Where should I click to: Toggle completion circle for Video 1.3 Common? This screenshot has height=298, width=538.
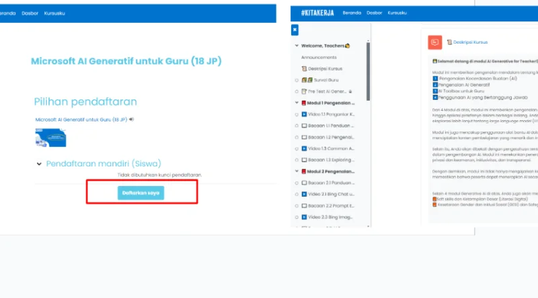tap(297, 148)
